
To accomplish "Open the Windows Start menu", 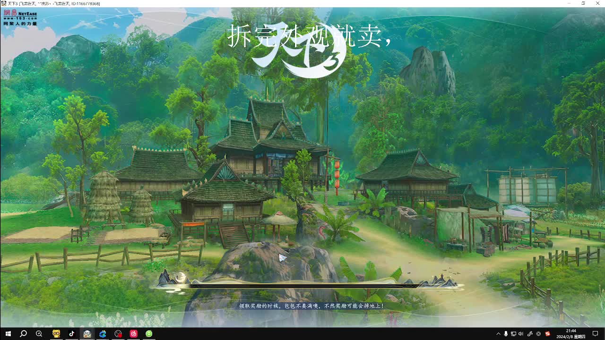I will click(8, 334).
